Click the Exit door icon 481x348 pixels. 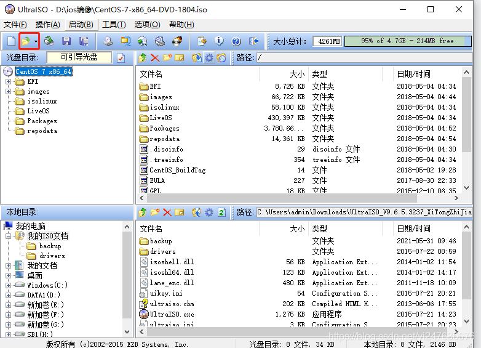click(253, 41)
